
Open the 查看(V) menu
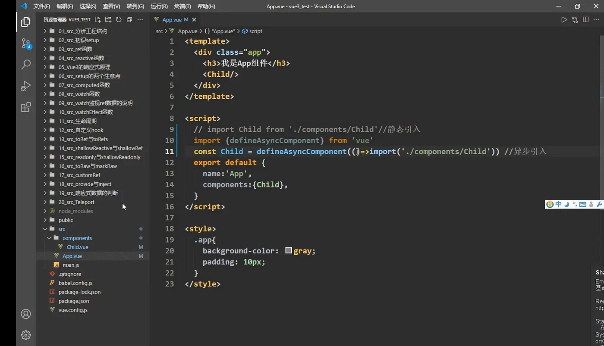(x=111, y=6)
